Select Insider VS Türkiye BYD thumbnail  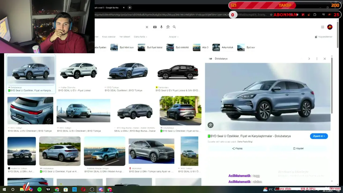tap(21, 151)
